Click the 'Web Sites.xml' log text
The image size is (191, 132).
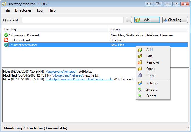(x=123, y=79)
